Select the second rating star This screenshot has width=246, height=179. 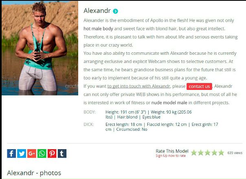pyautogui.click(x=201, y=152)
